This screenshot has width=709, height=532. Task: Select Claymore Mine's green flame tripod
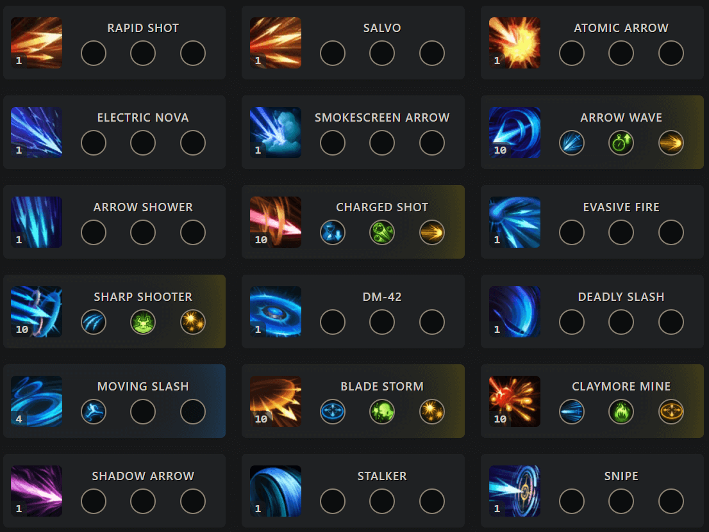(621, 412)
